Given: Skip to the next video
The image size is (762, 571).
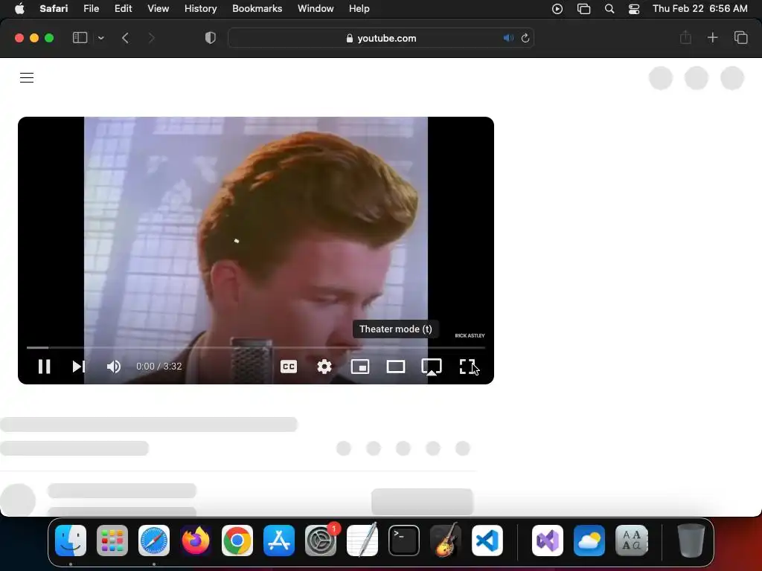Looking at the screenshot, I should tap(79, 367).
